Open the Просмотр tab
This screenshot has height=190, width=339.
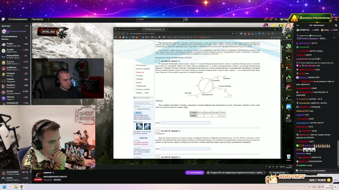pyautogui.click(x=37, y=19)
